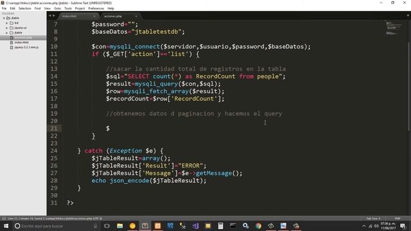Click the vertical editor scrollbar
This screenshot has height=231, width=411.
point(408,87)
